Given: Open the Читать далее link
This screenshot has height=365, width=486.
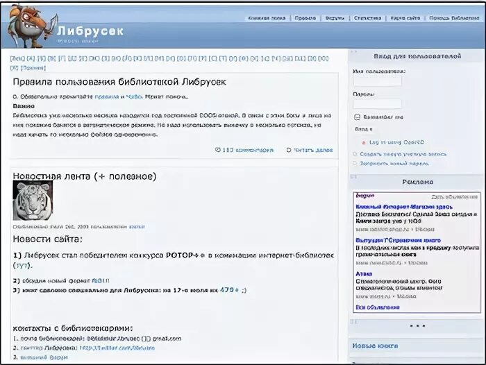Looking at the screenshot, I should click(313, 150).
